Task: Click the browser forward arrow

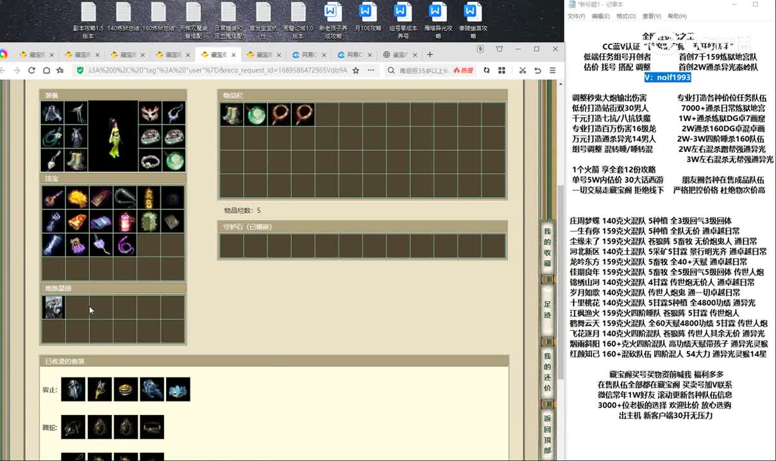Action: click(x=17, y=70)
